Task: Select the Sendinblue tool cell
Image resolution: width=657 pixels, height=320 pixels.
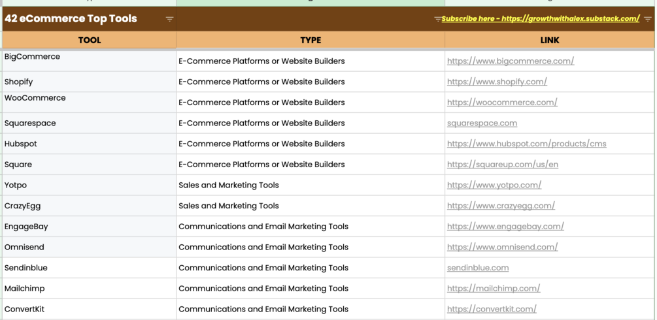Action: pos(90,268)
